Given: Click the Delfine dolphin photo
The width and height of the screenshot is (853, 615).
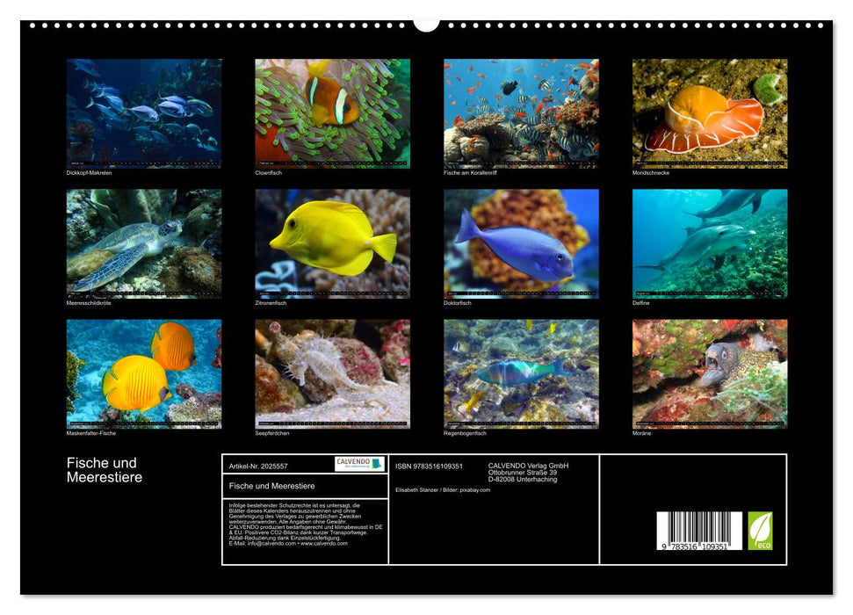Looking at the screenshot, I should pos(708,242).
